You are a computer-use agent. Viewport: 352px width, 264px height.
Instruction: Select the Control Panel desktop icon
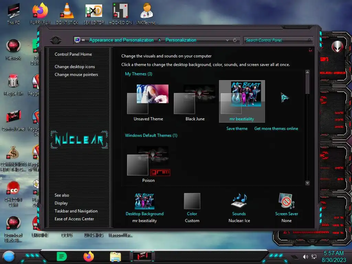click(x=13, y=120)
